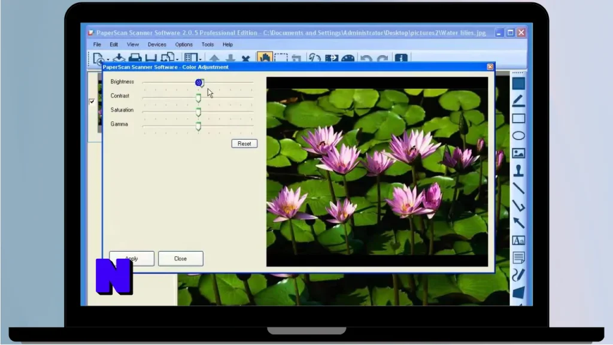Click the save (floppy disk) toolbar icon
Image resolution: width=613 pixels, height=345 pixels.
(151, 58)
